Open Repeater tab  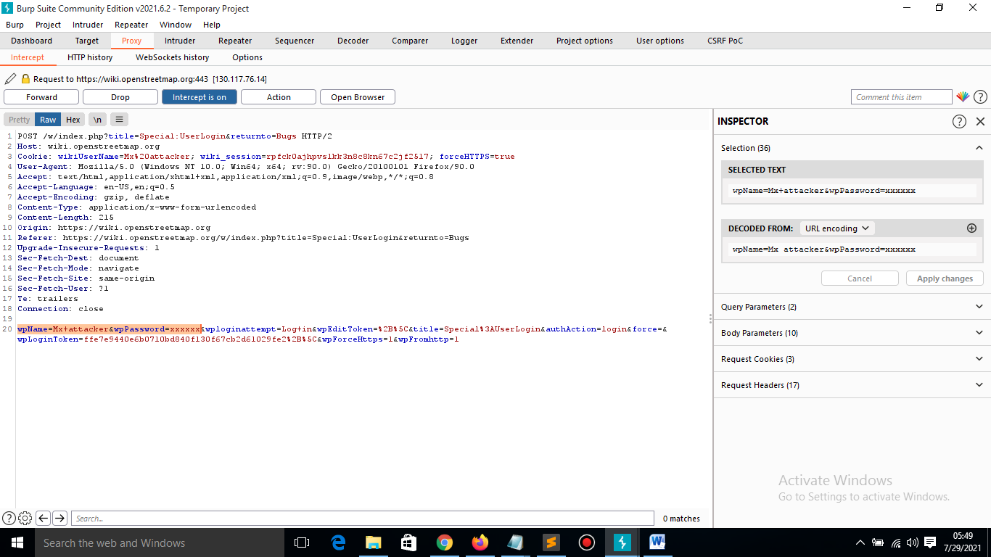coord(235,41)
